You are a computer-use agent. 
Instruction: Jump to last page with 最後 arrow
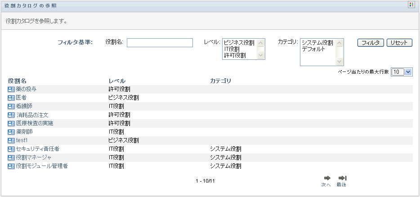pos(342,178)
